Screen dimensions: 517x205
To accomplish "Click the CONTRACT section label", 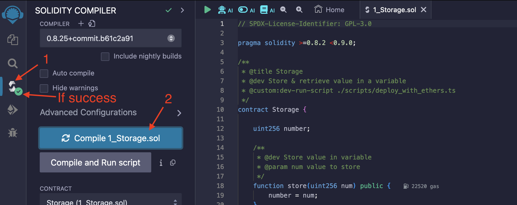I will click(56, 189).
